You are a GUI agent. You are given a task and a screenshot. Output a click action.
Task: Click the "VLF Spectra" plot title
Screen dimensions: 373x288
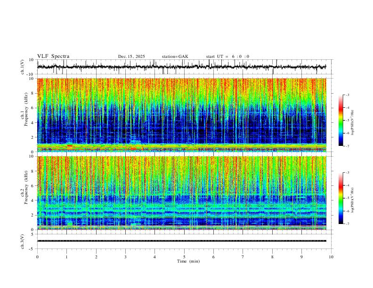(53, 56)
